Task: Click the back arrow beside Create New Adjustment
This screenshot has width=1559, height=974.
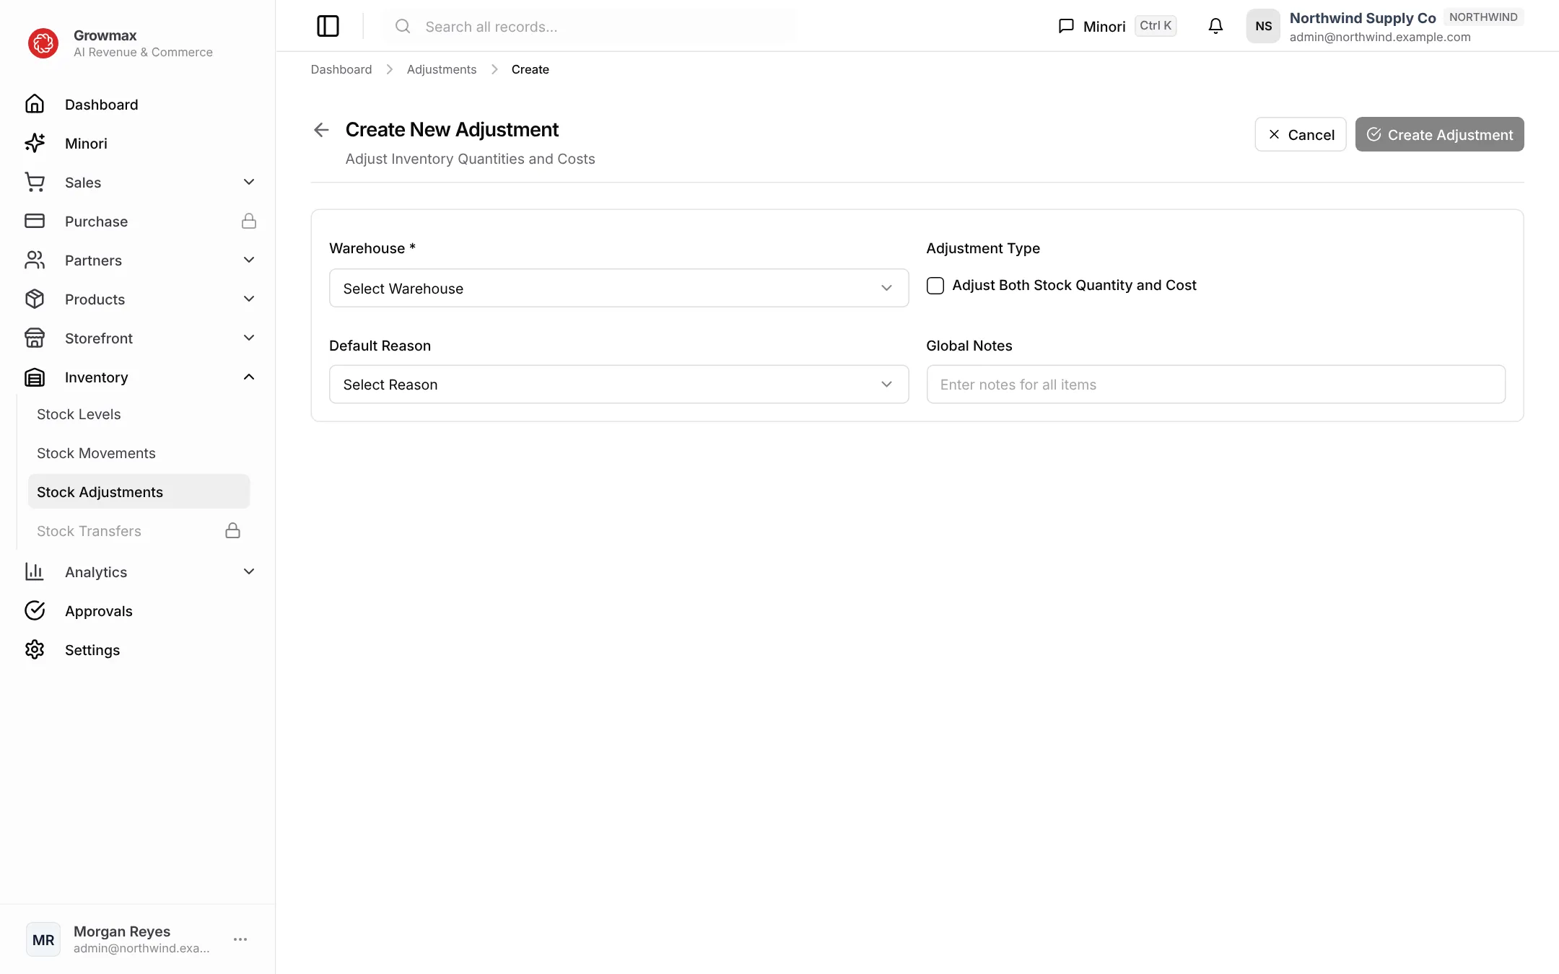Action: pyautogui.click(x=321, y=130)
